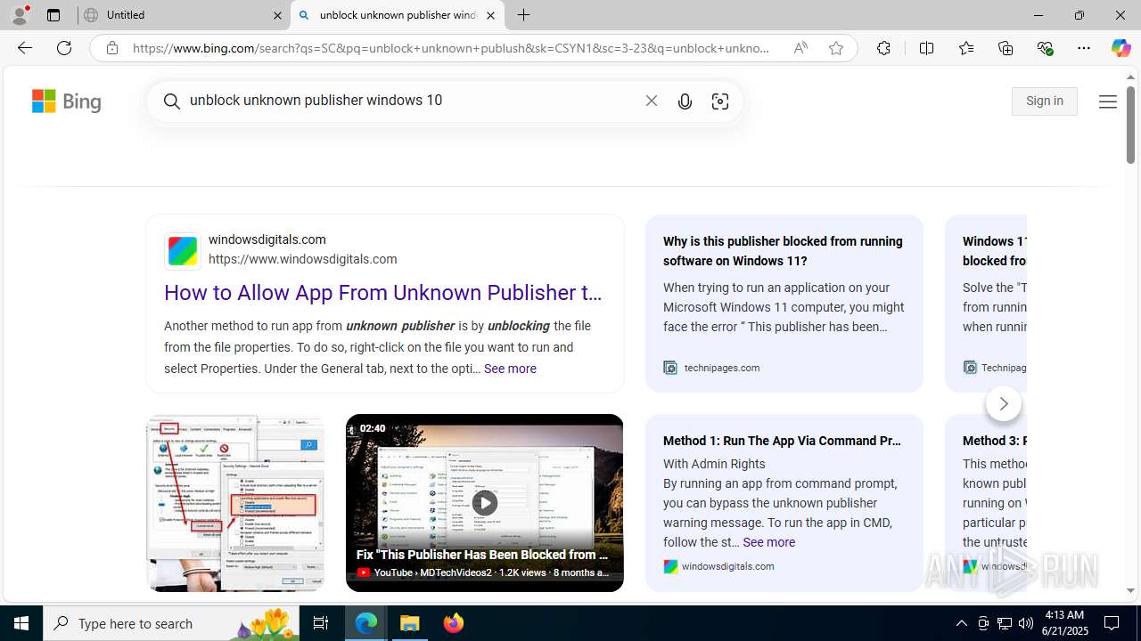Image resolution: width=1141 pixels, height=641 pixels.
Task: Close the unblock unknown publisher tab
Action: click(490, 15)
